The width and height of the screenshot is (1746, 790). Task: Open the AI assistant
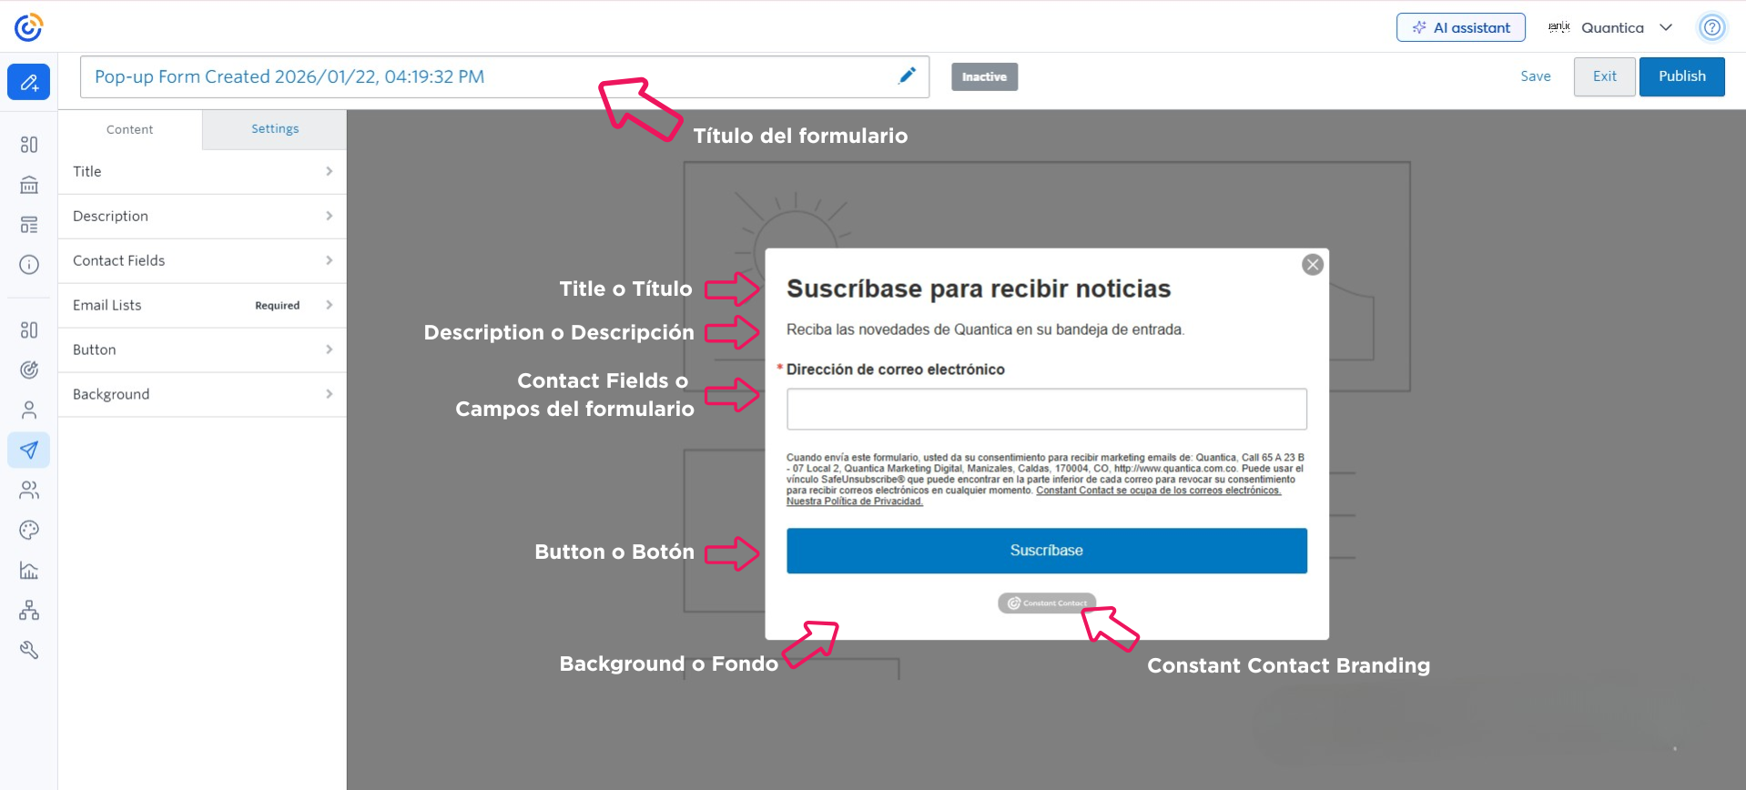(1460, 27)
